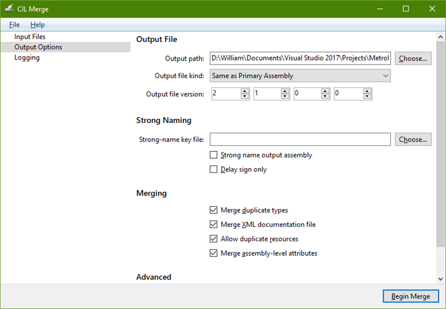Open the Output file kind dropdown
446x309 pixels.
point(300,76)
